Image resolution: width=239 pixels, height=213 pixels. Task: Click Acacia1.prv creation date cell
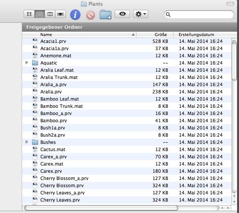pos(201,41)
